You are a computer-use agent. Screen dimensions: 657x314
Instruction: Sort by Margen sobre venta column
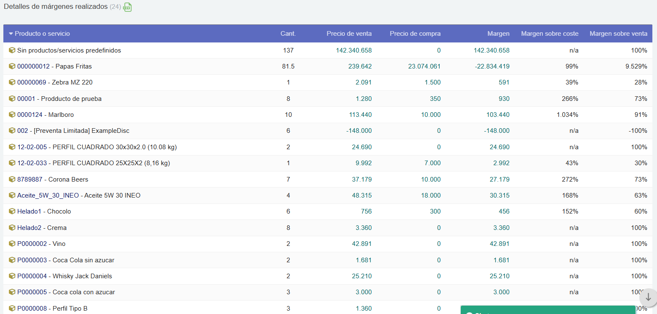tap(618, 34)
